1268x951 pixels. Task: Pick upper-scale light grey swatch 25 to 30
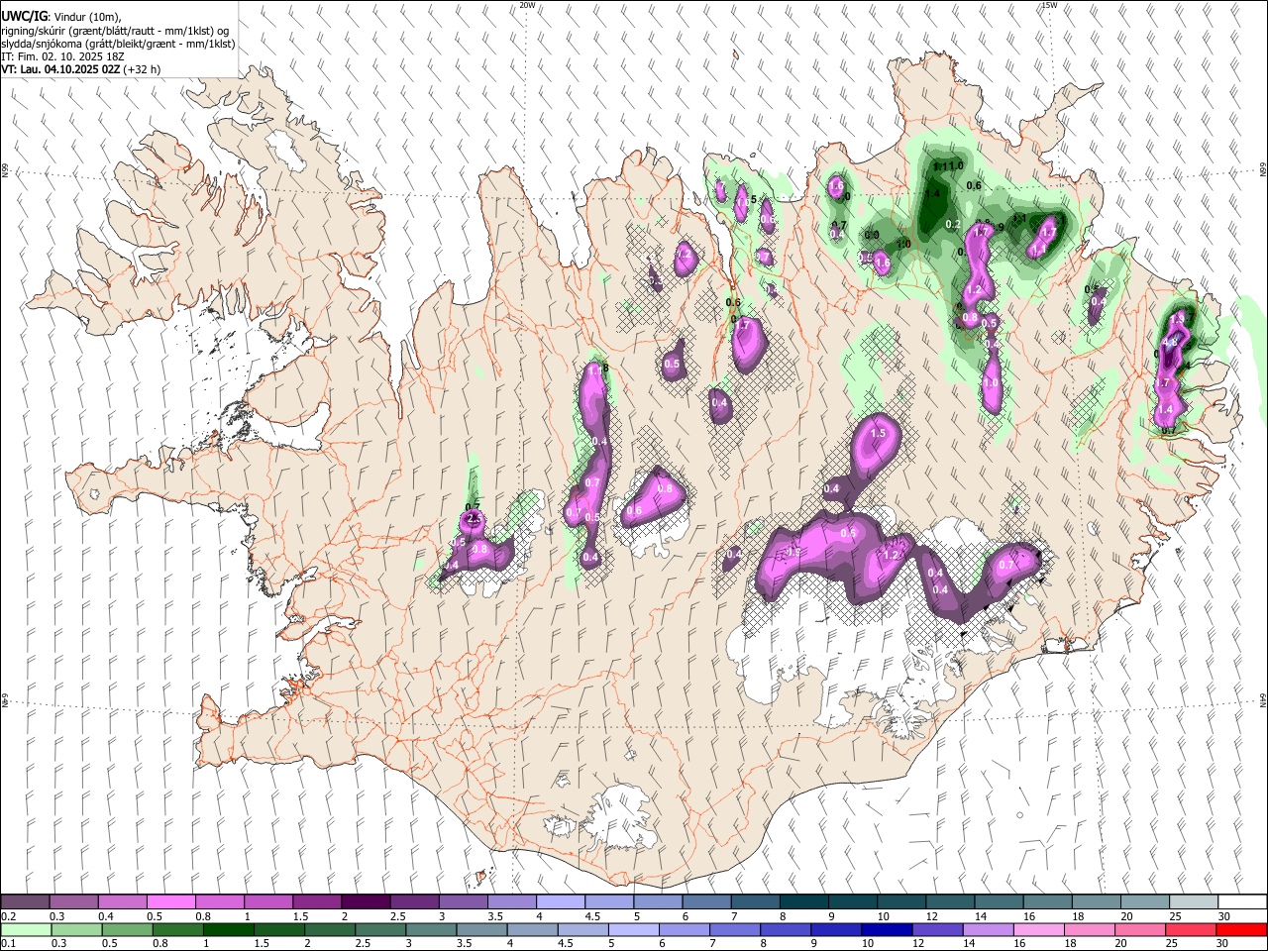pos(1194,901)
